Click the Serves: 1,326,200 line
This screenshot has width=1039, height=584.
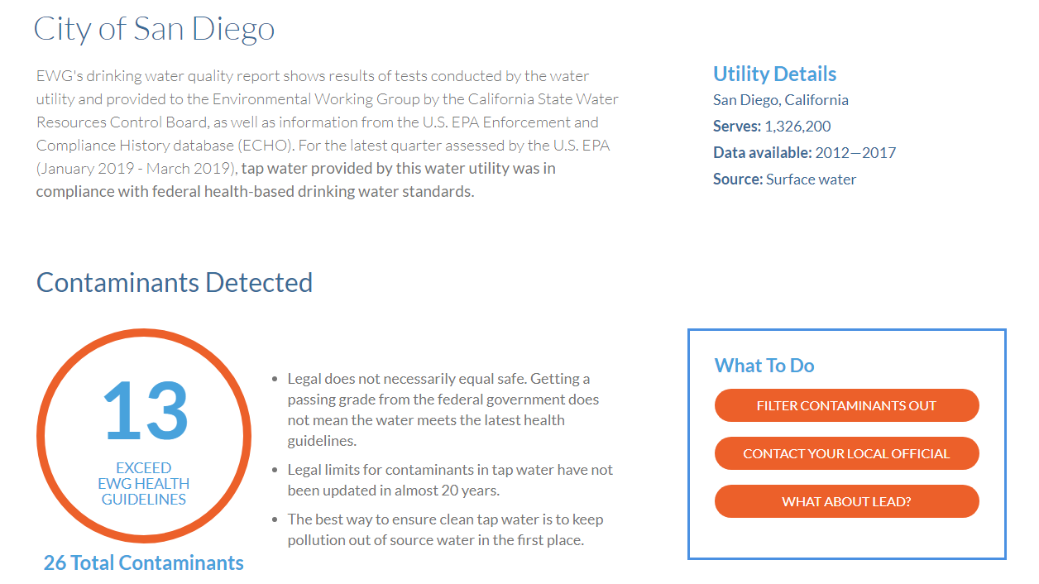[x=772, y=127]
